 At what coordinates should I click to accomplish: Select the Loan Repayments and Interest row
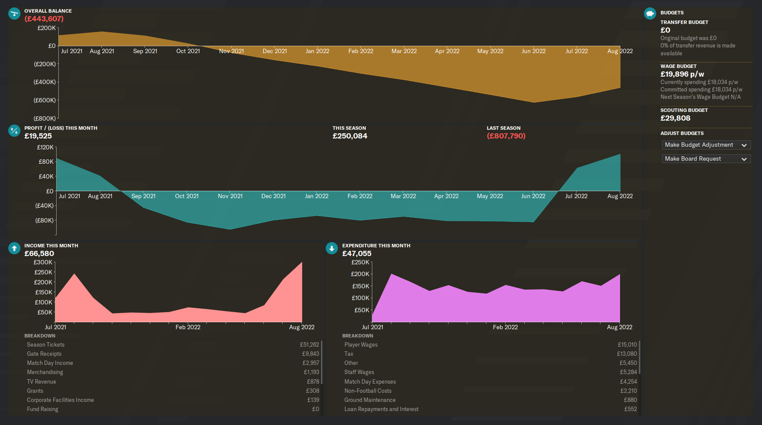pyautogui.click(x=490, y=409)
